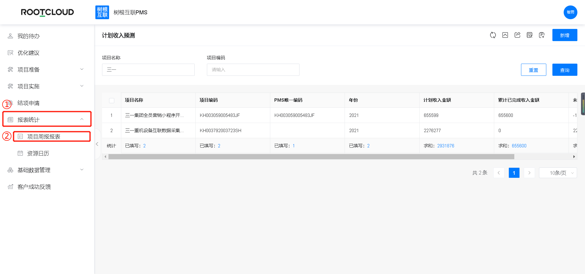Click the export/share arrow icon
Viewport: 585px width, 274px height.
point(517,35)
